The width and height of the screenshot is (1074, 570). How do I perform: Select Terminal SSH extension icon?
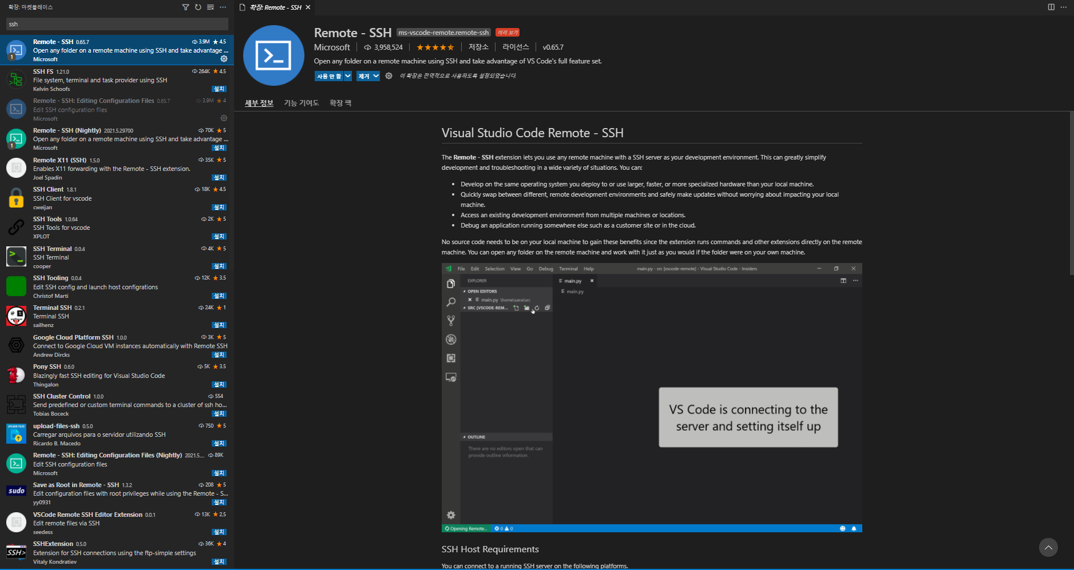[16, 316]
